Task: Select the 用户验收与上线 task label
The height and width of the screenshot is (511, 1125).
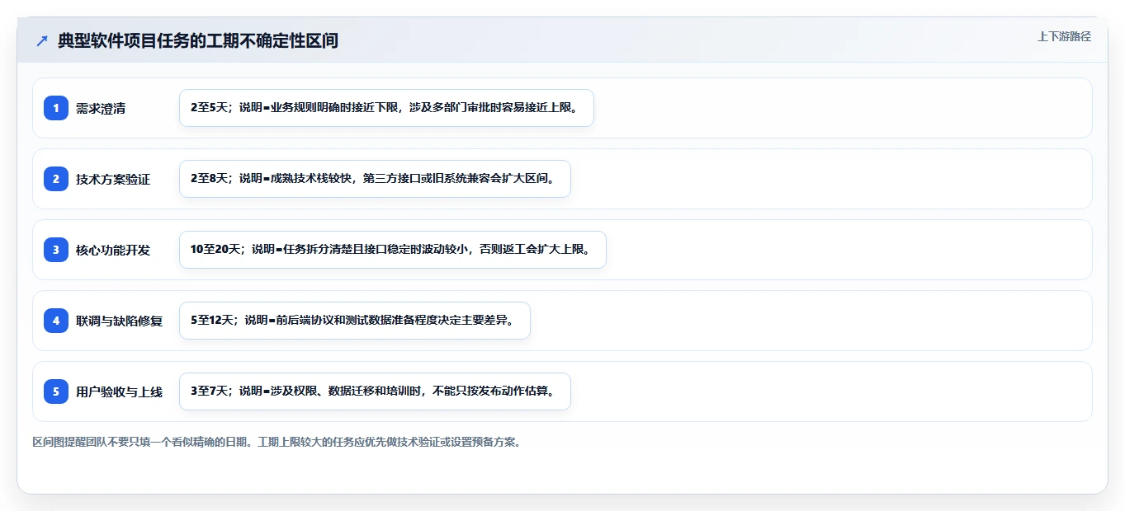Action: click(x=119, y=391)
